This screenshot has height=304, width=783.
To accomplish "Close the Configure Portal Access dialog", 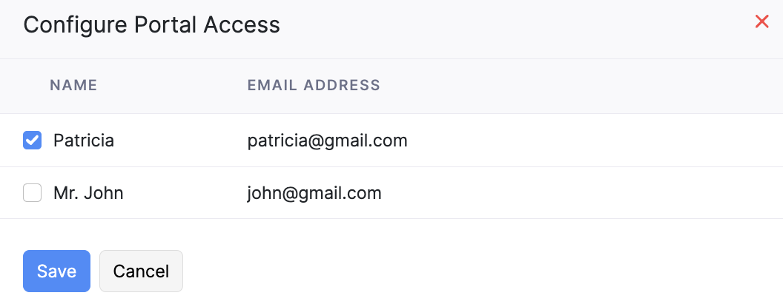I will click(761, 22).
